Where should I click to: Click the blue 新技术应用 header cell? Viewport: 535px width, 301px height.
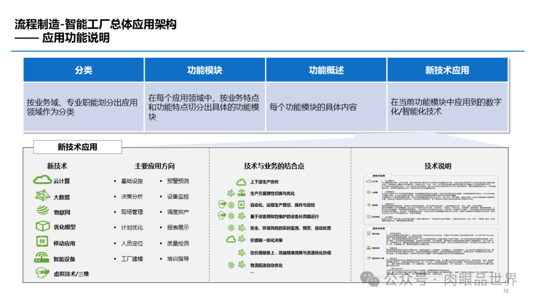pyautogui.click(x=447, y=70)
